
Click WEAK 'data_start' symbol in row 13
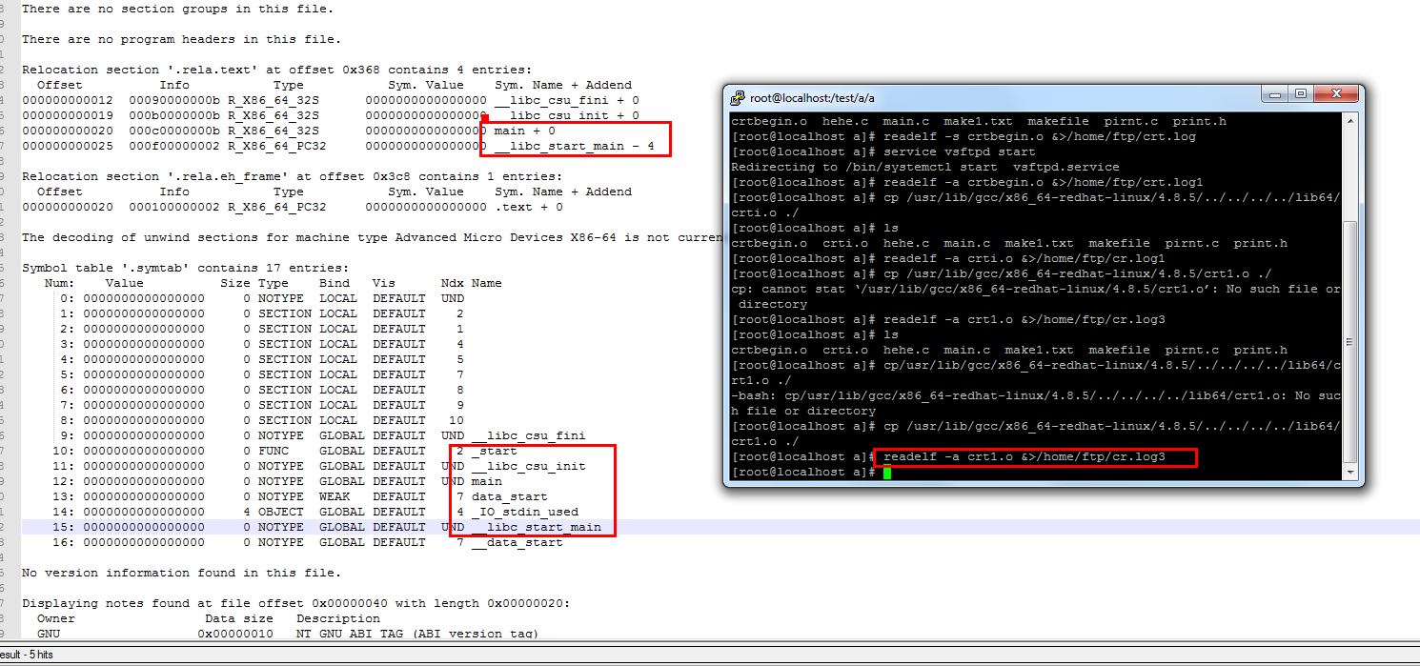[x=510, y=496]
